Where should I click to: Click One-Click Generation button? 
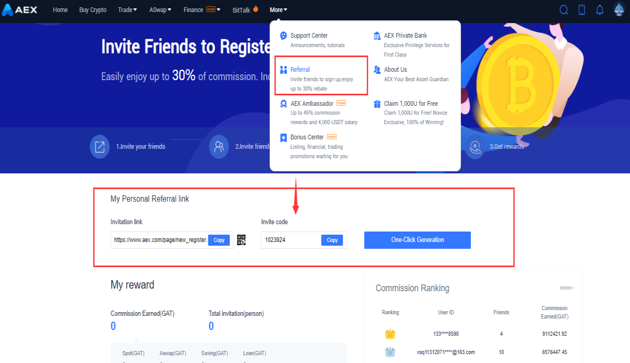[417, 240]
